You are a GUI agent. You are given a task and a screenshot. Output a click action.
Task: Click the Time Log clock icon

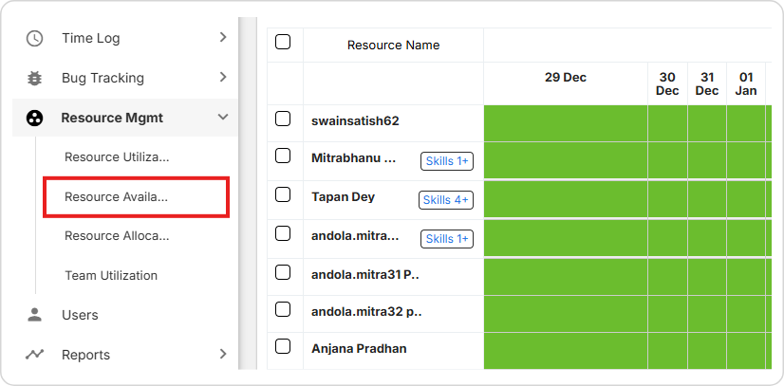click(x=34, y=39)
